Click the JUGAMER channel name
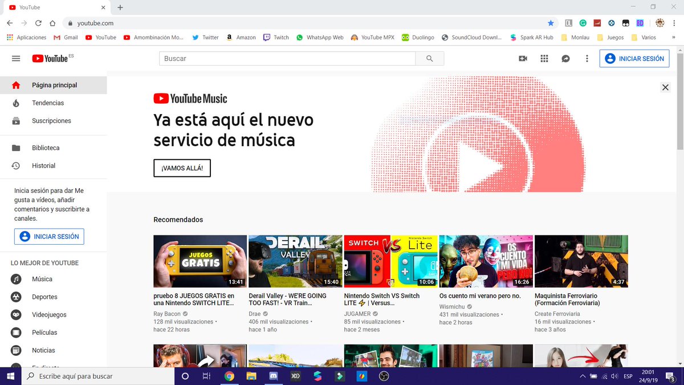684x385 pixels. click(357, 314)
